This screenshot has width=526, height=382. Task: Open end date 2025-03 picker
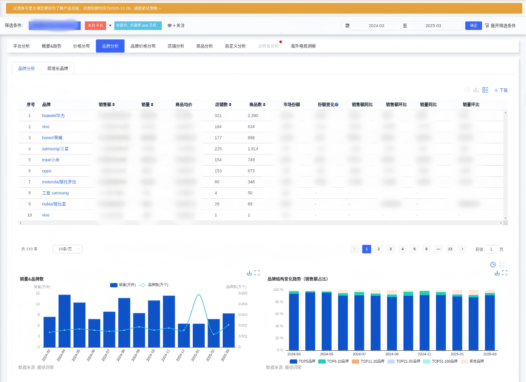[x=433, y=25]
